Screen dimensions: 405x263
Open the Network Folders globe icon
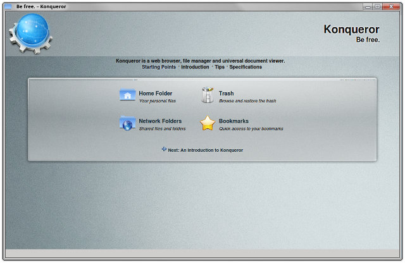(x=128, y=123)
